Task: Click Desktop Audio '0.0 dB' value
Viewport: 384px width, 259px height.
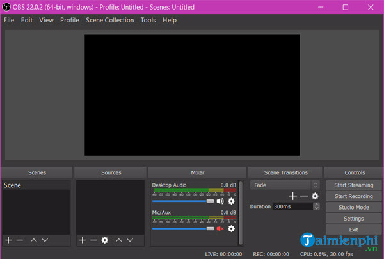Action: (228, 185)
